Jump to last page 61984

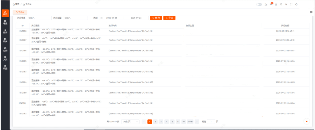[190, 122]
